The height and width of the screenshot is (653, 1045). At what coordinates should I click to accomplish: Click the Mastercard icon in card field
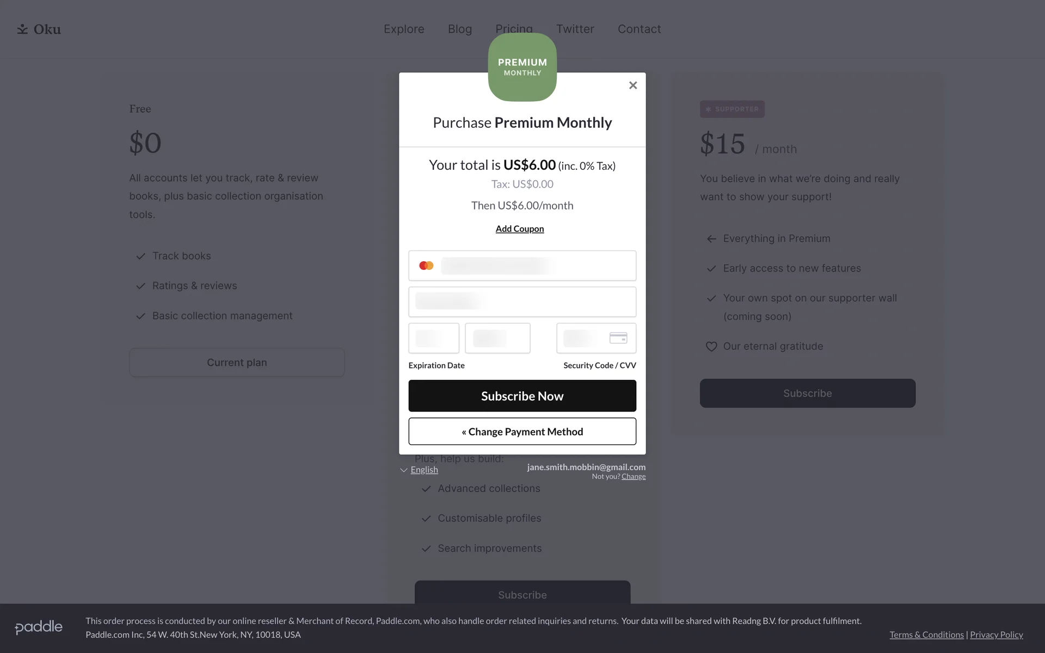click(x=426, y=266)
